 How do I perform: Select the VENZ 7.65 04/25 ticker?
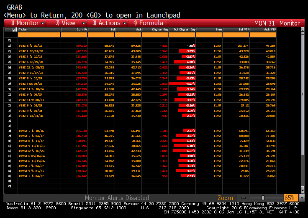[31, 84]
